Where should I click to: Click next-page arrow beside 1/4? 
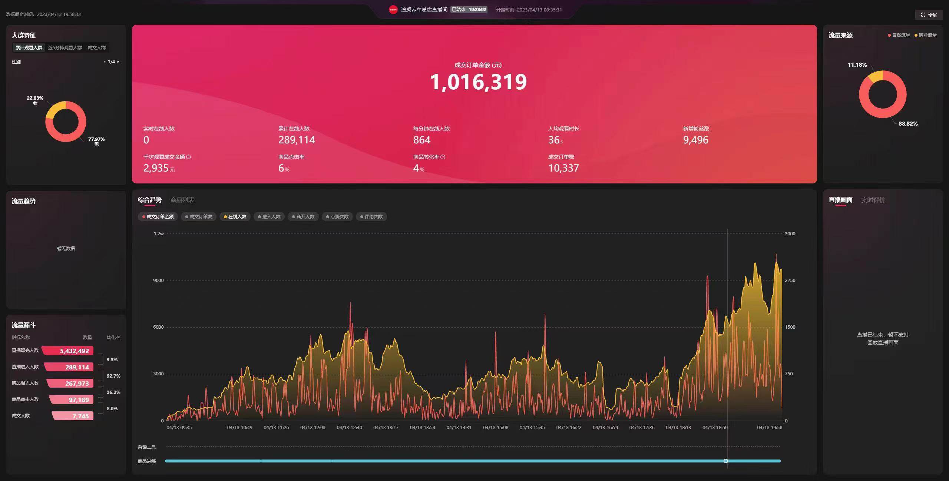click(x=118, y=62)
